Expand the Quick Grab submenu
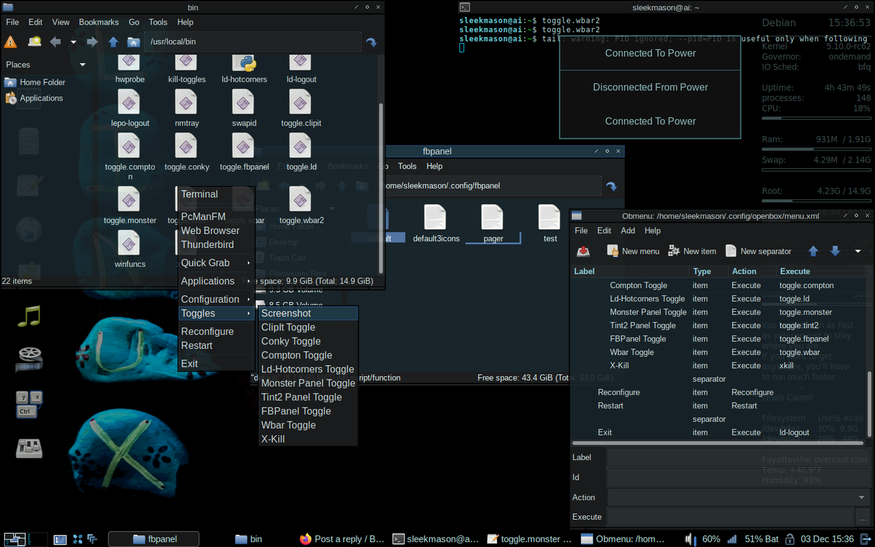This screenshot has height=547, width=875. (x=216, y=263)
